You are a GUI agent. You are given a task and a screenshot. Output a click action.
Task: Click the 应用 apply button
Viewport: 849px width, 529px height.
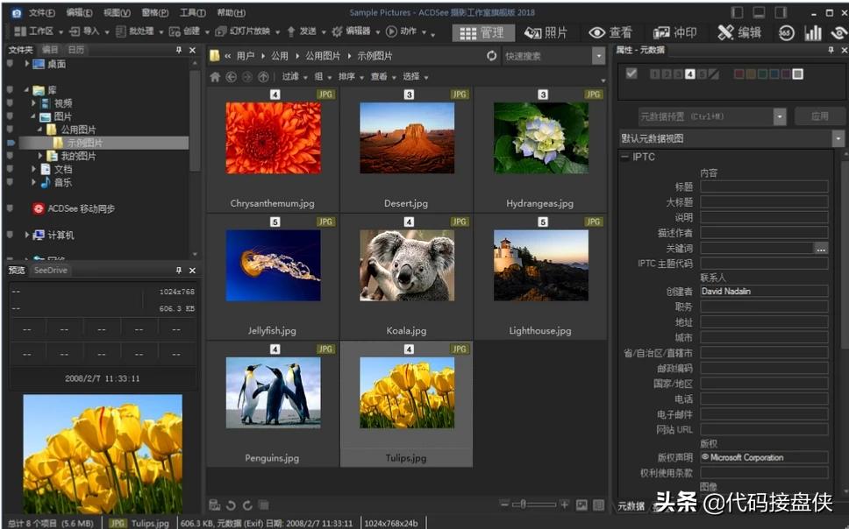(819, 116)
